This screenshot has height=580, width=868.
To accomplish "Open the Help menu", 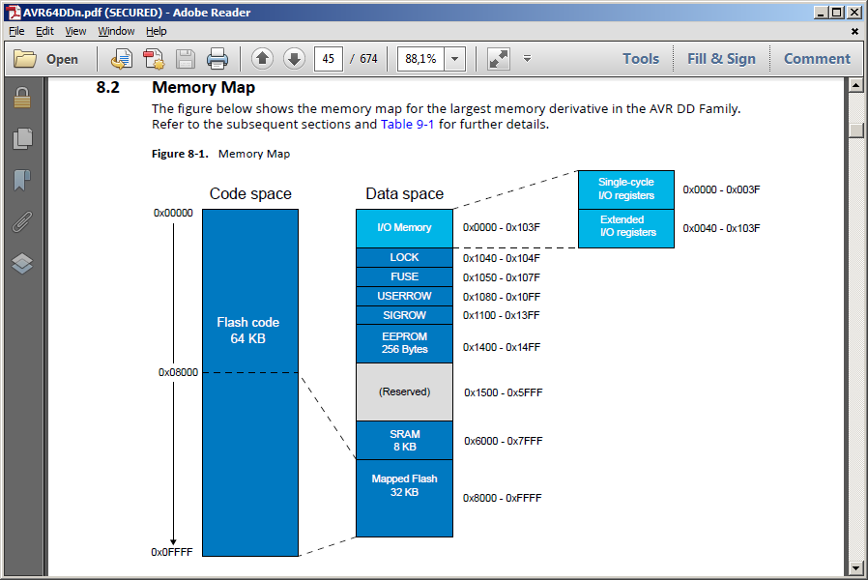I will click(x=157, y=31).
